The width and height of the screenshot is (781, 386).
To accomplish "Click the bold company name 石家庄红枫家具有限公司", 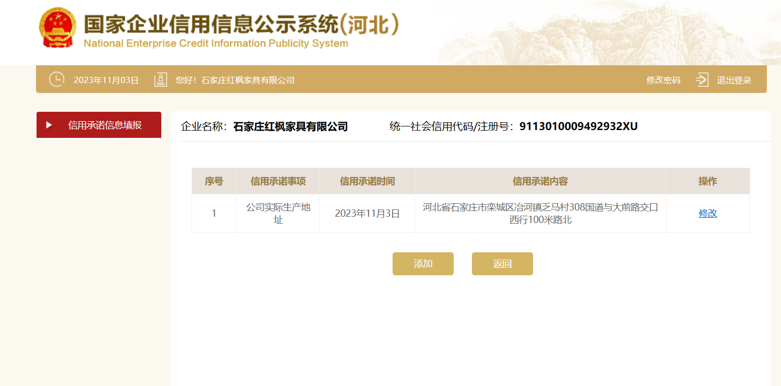I will [x=290, y=126].
